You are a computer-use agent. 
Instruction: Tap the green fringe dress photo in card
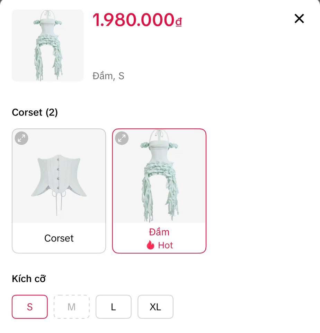click(x=159, y=176)
